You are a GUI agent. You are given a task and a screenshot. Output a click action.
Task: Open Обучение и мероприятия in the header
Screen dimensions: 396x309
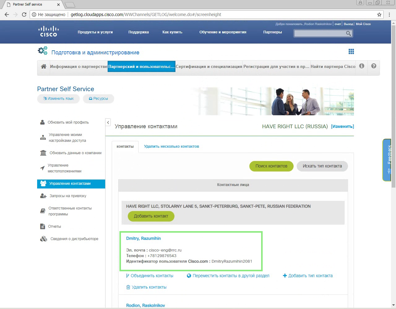click(223, 32)
